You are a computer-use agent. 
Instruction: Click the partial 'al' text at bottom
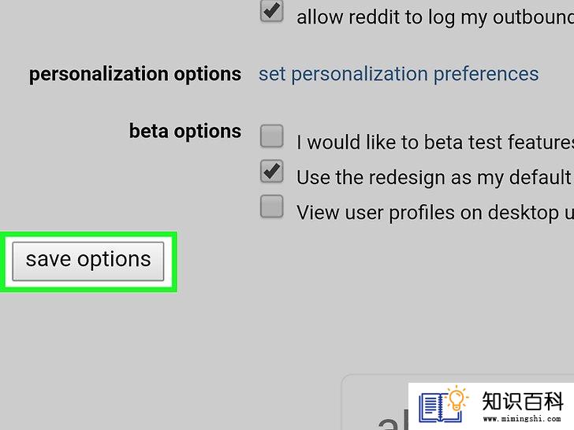coord(393,420)
